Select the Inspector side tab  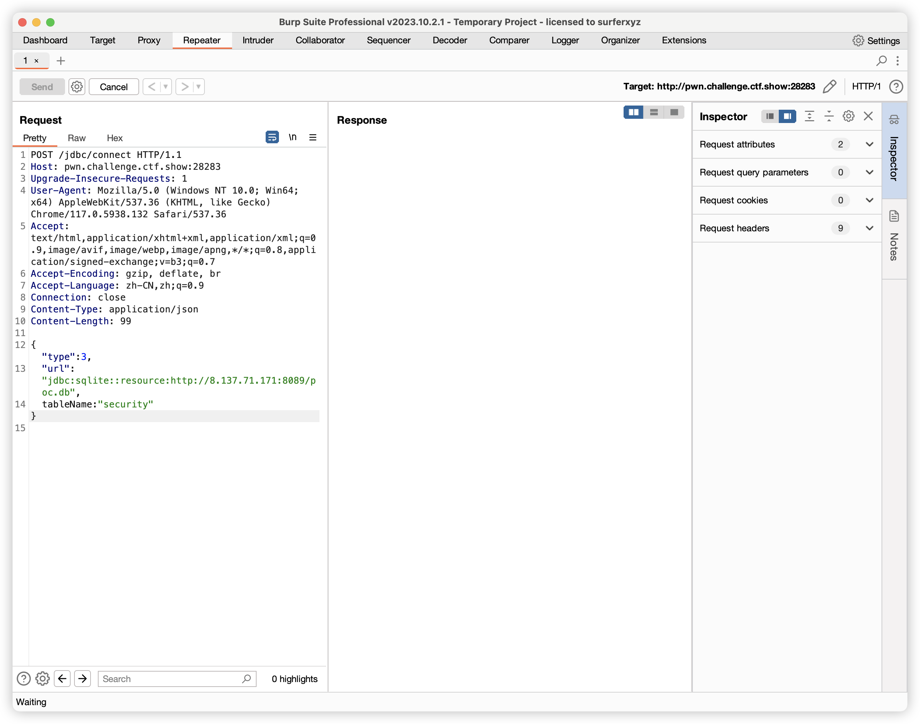pyautogui.click(x=894, y=151)
